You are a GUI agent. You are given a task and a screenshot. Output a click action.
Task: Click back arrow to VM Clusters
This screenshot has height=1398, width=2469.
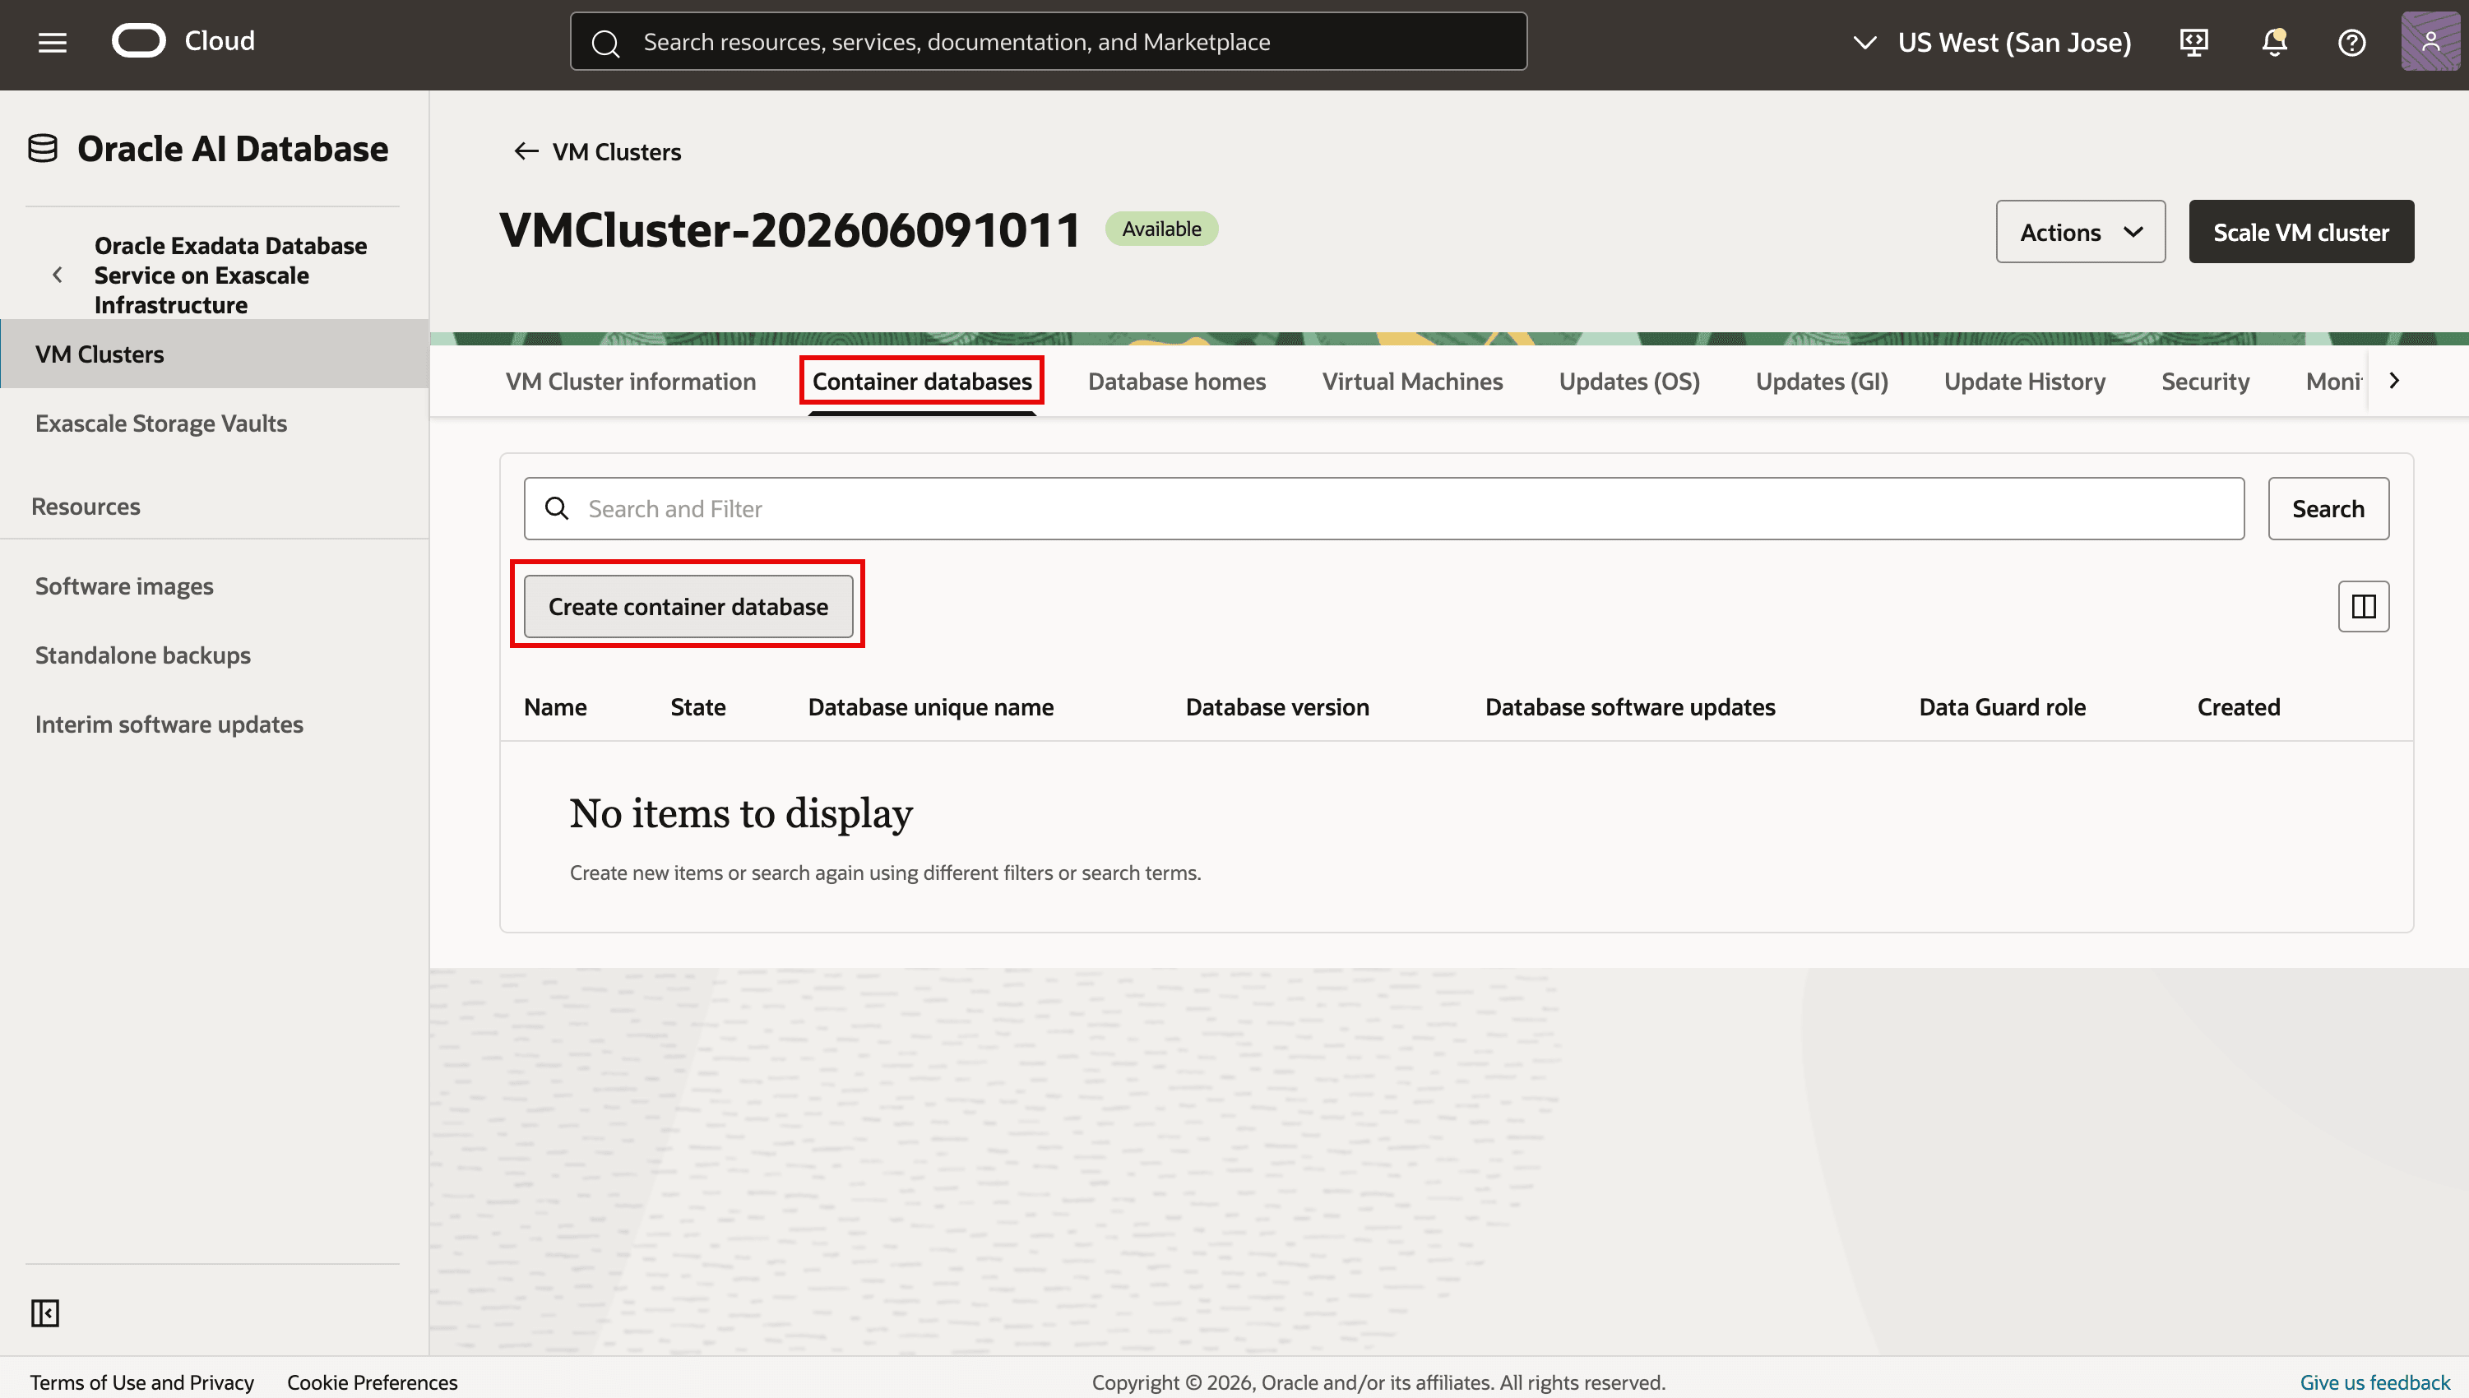[525, 151]
